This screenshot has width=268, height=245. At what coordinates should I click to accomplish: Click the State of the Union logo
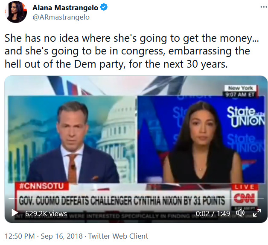coord(246,117)
